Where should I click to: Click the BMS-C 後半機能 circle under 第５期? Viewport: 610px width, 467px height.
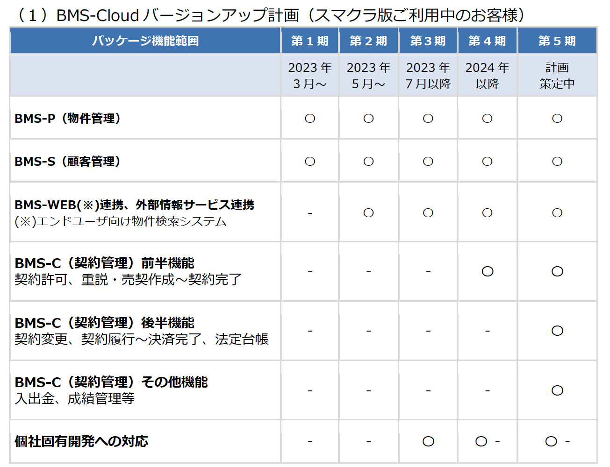[557, 331]
